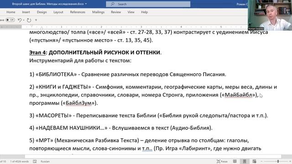Click into the Search box
The height and width of the screenshot is (164, 292).
148,4
